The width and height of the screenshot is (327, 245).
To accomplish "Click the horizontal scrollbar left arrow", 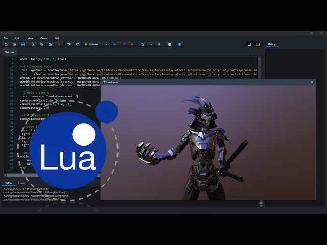I will [x=5, y=175].
